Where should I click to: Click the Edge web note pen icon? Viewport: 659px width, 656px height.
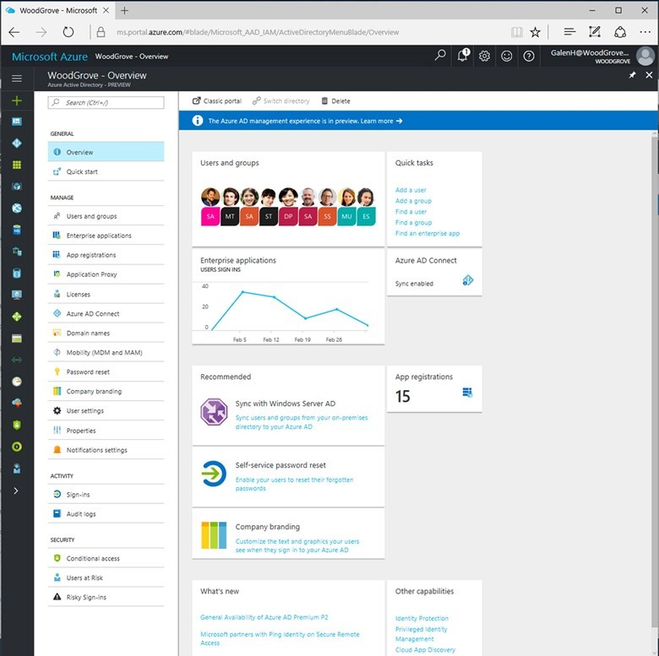click(x=594, y=32)
